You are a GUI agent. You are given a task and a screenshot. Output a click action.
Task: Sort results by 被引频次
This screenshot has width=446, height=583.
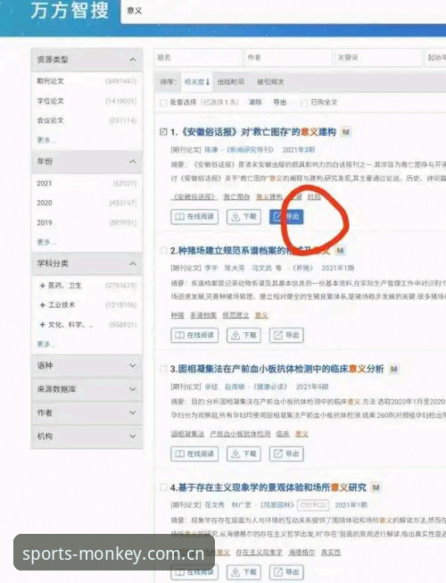(x=270, y=82)
